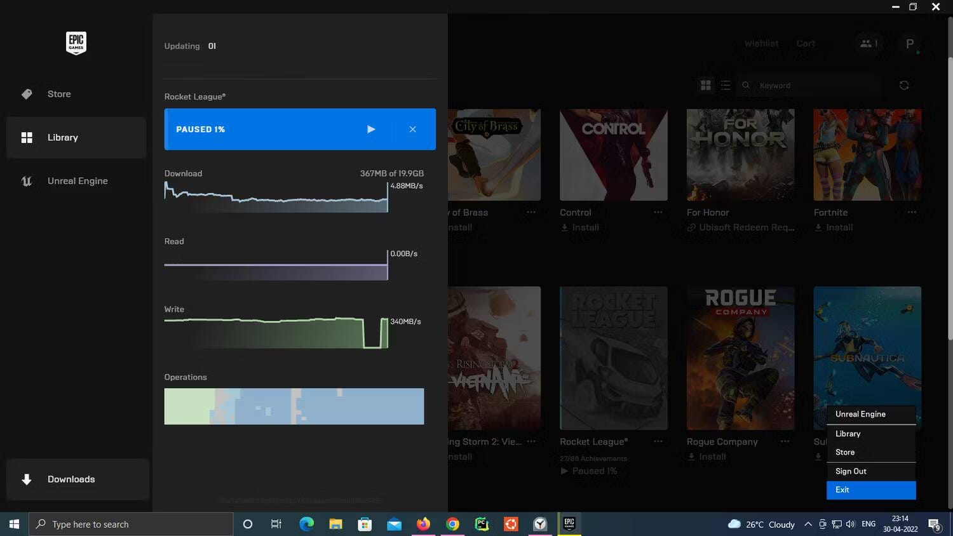Open Google Chrome from the taskbar
The image size is (953, 536).
(x=452, y=524)
